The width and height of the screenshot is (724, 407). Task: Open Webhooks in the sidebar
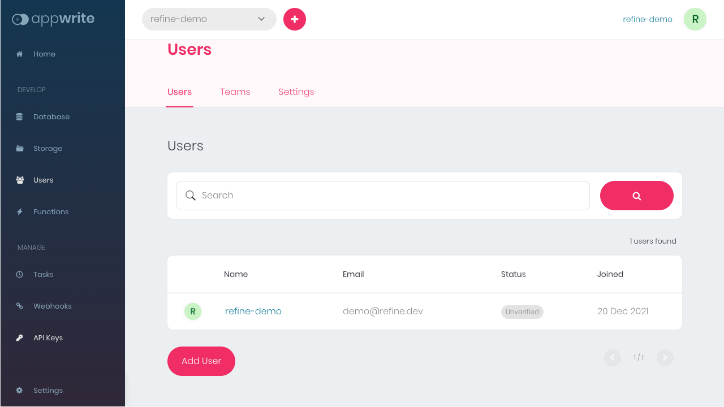[x=52, y=306]
